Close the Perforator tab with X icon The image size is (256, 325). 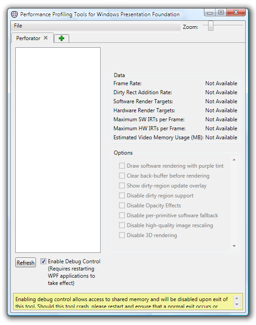46,38
